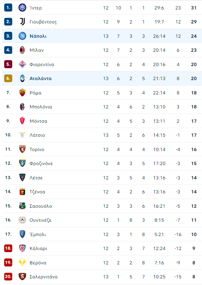Screen dimensions: 202x285
Task: Click the Atalanta club crest
Action: (x=22, y=78)
